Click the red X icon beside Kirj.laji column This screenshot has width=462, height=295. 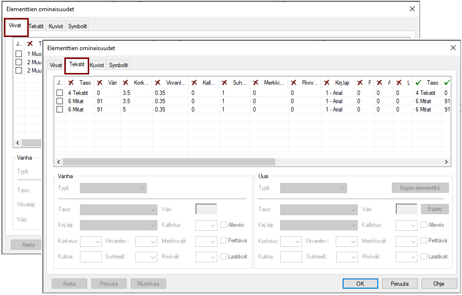pos(327,83)
